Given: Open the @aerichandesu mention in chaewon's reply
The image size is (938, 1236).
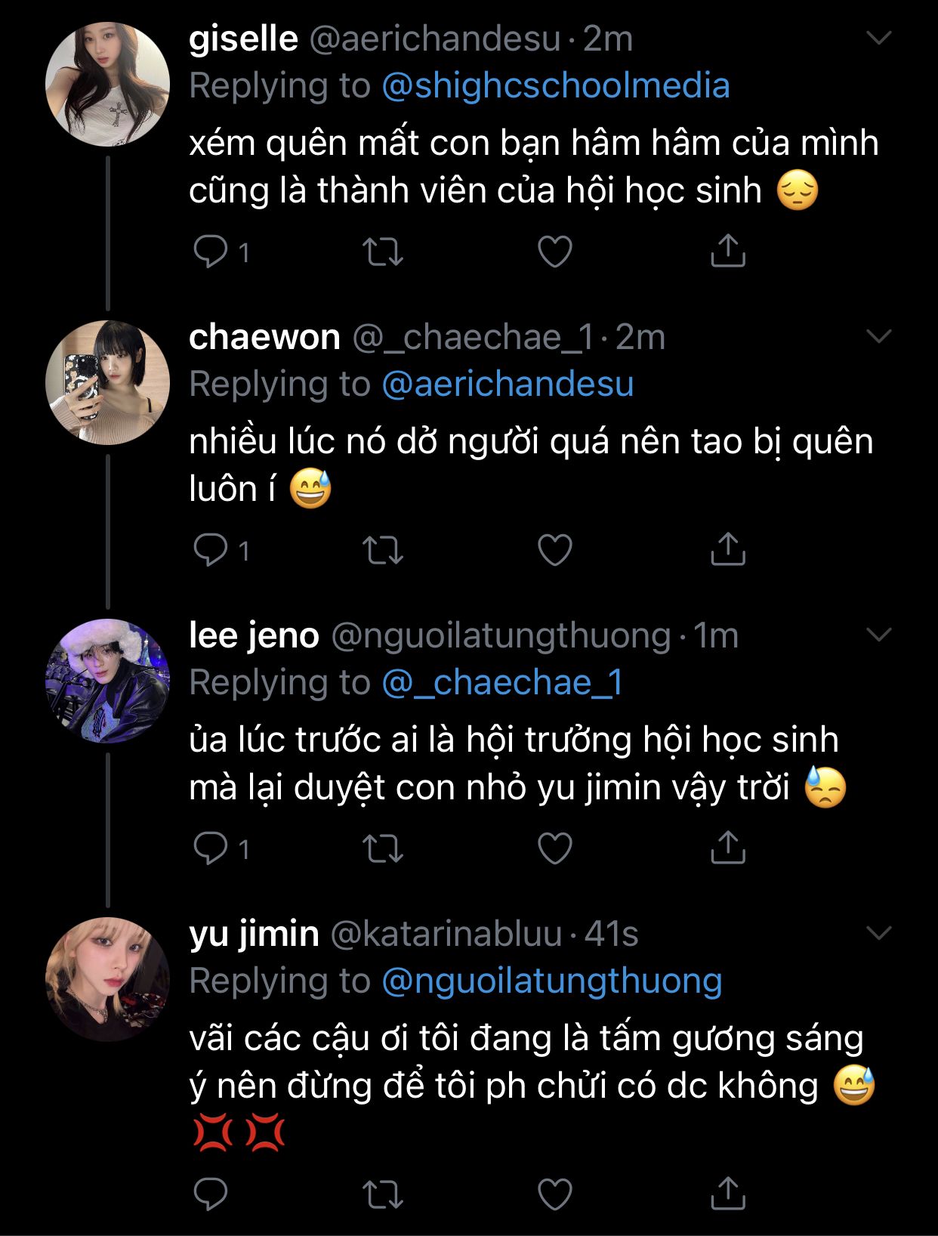Looking at the screenshot, I should click(508, 384).
